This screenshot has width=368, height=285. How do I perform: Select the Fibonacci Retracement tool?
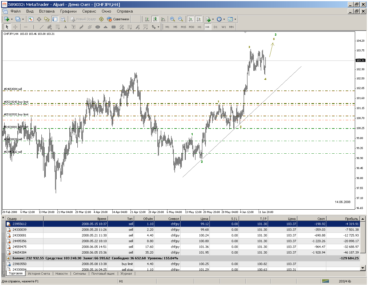click(57, 27)
